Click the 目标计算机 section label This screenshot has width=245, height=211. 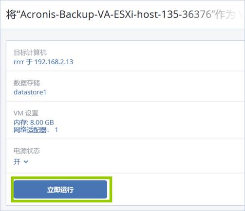click(30, 53)
